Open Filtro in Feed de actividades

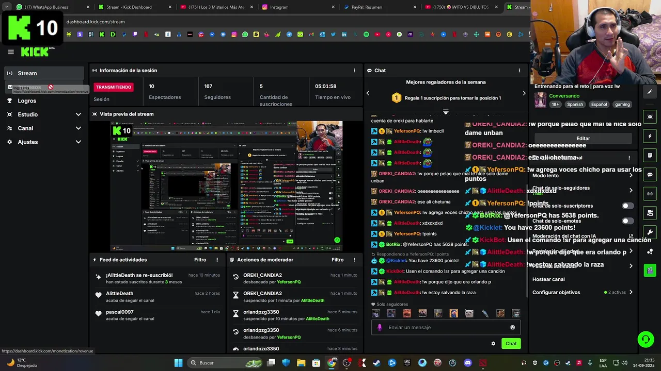[200, 260]
